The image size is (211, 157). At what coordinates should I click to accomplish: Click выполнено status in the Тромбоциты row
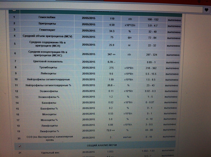pyautogui.click(x=174, y=68)
